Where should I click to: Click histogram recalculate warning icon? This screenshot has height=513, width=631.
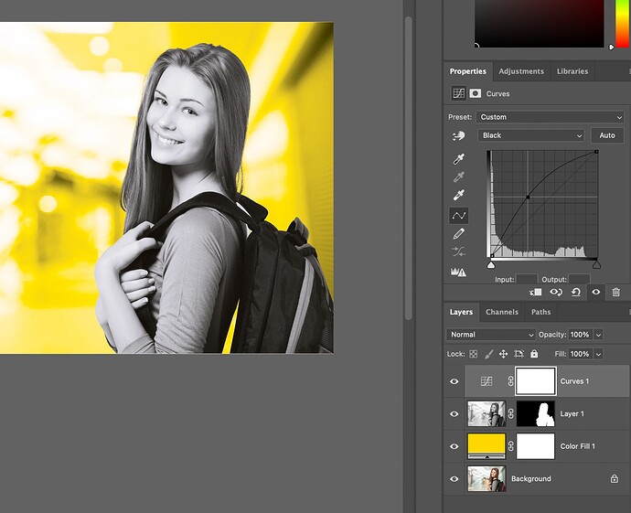(x=458, y=272)
